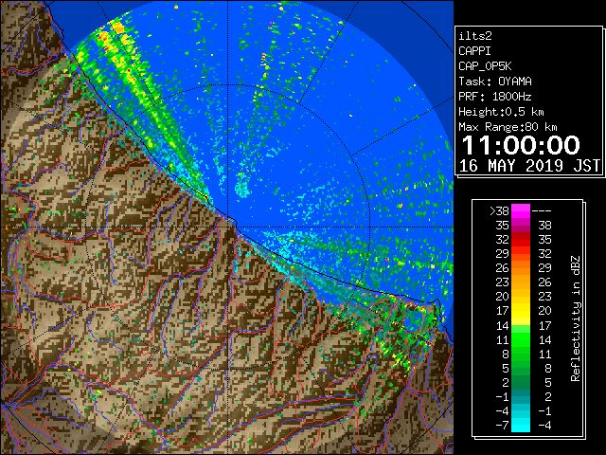The height and width of the screenshot is (455, 606).
Task: Click the "-7" label at legend bottom
Action: (502, 426)
